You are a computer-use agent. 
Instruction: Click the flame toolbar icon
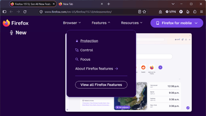coord(188,12)
